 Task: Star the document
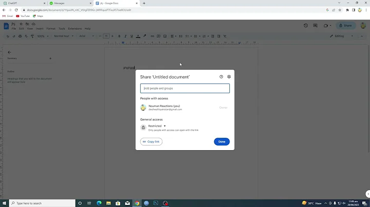coord(21,24)
